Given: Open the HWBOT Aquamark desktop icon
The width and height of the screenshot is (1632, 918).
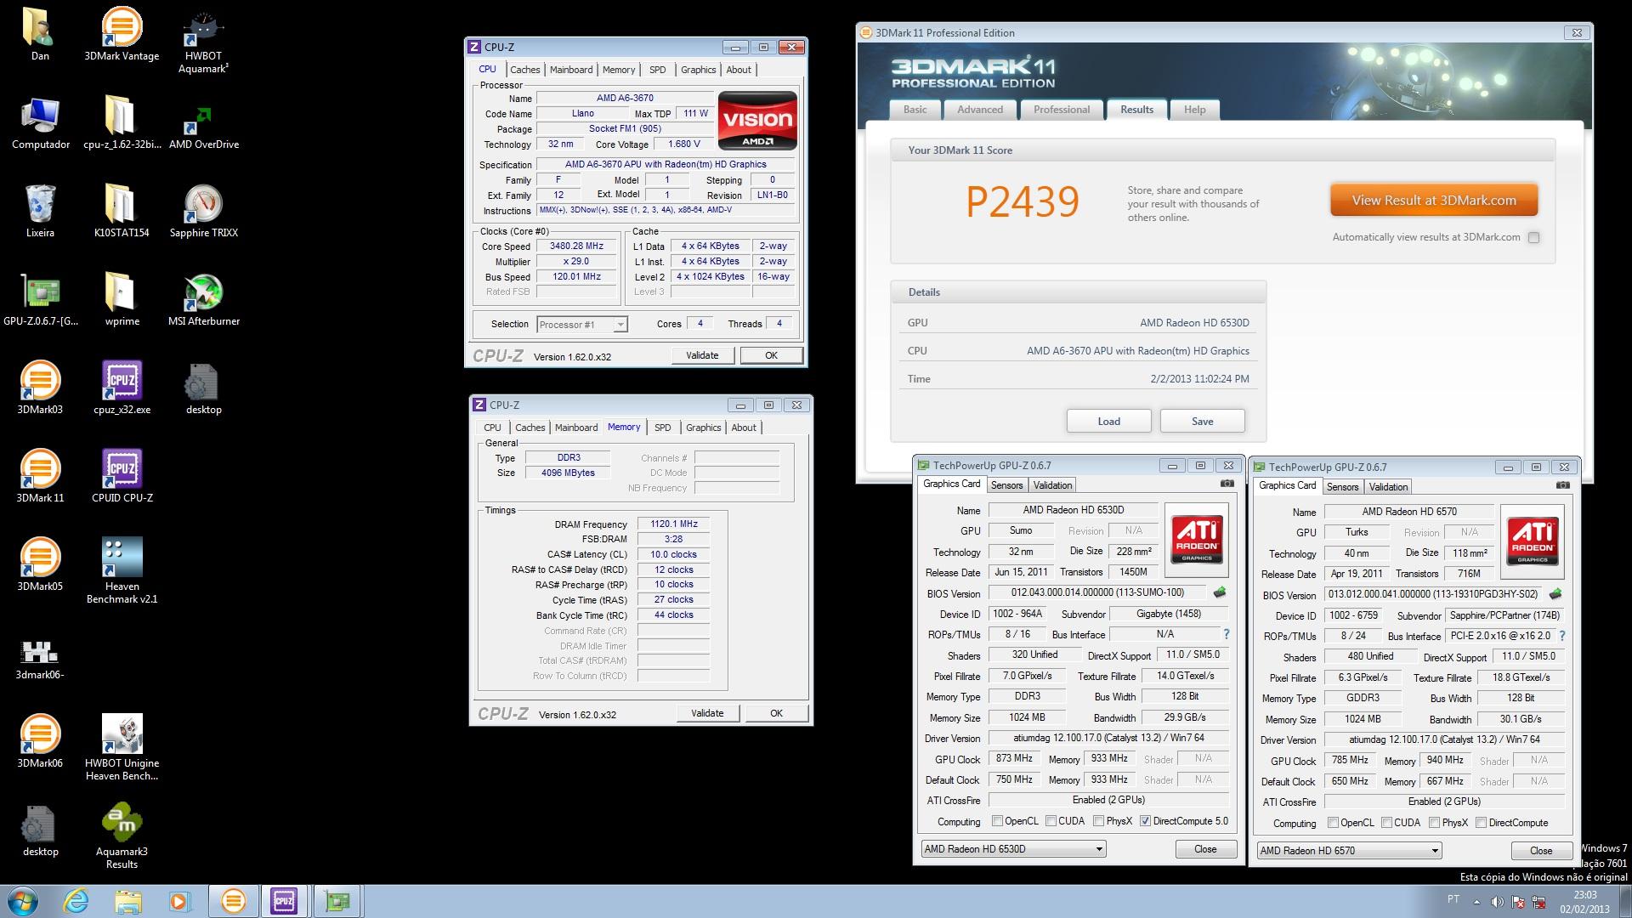Looking at the screenshot, I should coord(203,40).
